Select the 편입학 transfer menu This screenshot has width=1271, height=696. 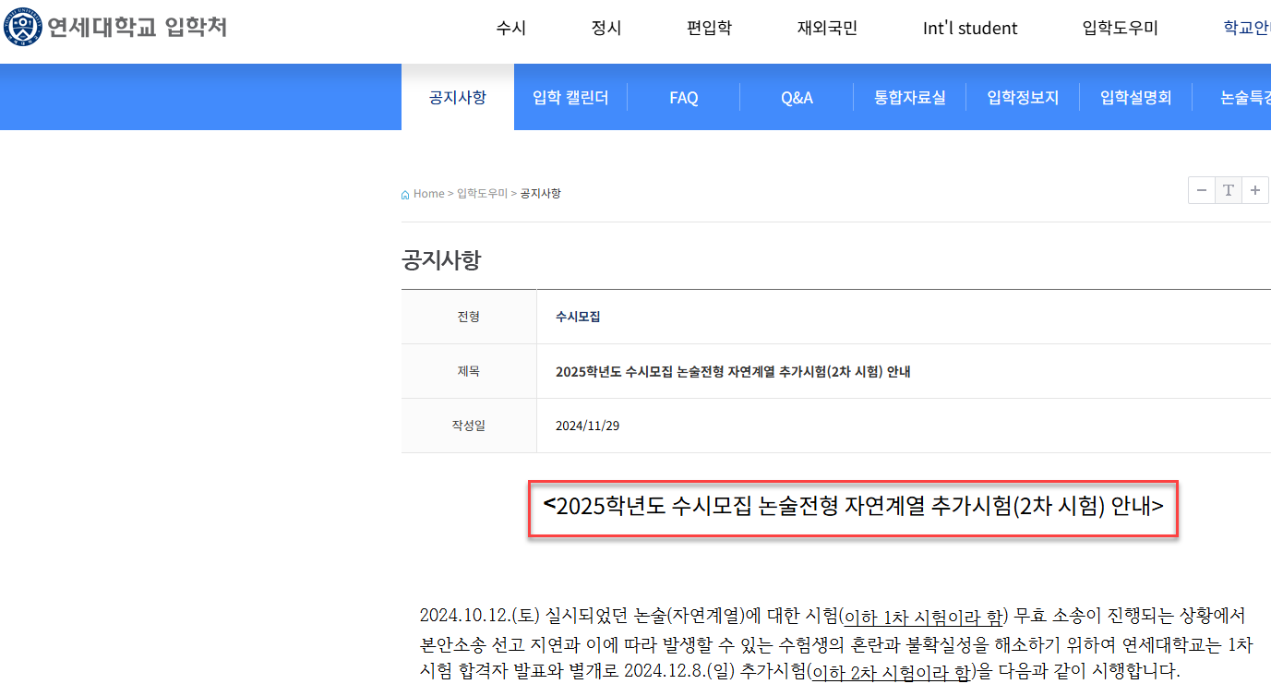click(x=708, y=28)
